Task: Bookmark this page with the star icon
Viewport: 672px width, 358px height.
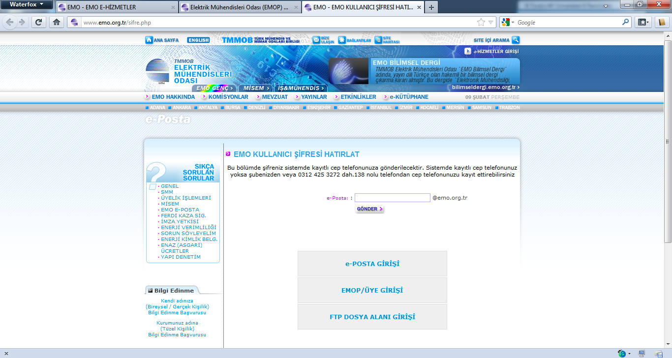Action: pyautogui.click(x=481, y=22)
